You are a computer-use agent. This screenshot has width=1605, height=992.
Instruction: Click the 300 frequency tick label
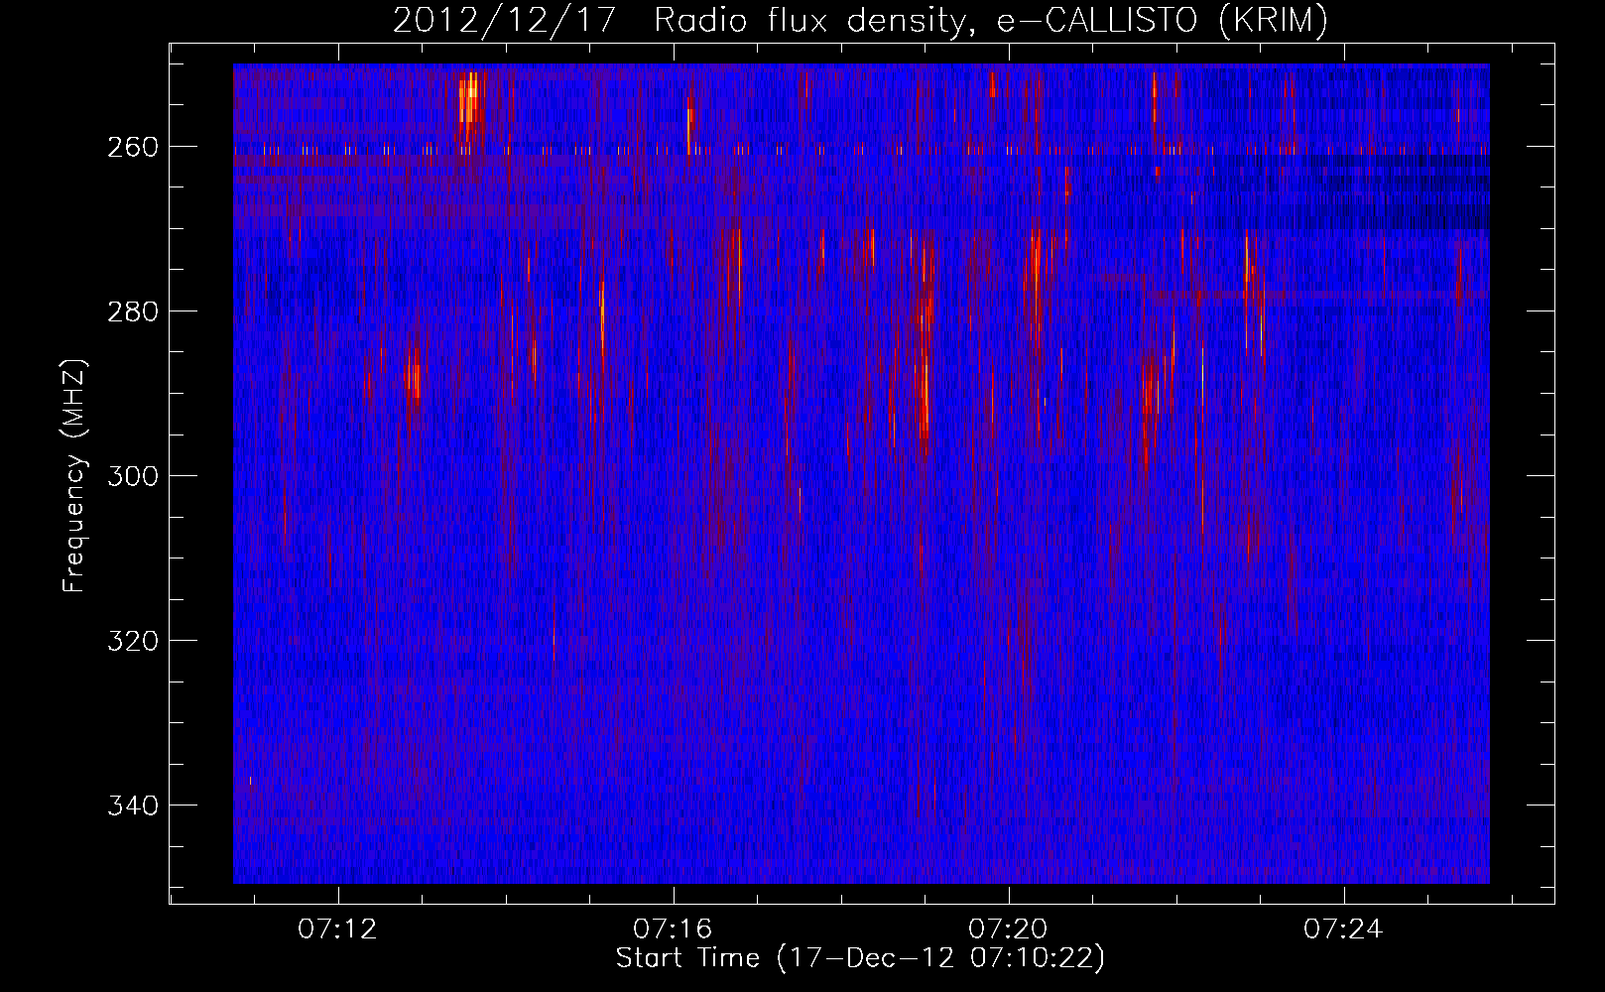(132, 476)
